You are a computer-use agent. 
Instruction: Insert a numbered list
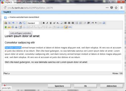coord(80,23)
